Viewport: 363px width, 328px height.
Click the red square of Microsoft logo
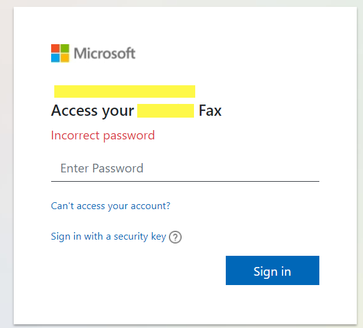coord(56,49)
